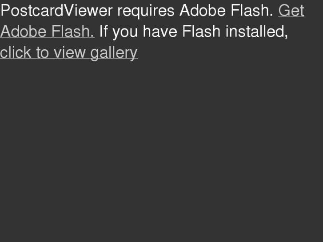The image size is (323, 242).
Task: Click the word 'you' in second line
Action: [x=125, y=32]
